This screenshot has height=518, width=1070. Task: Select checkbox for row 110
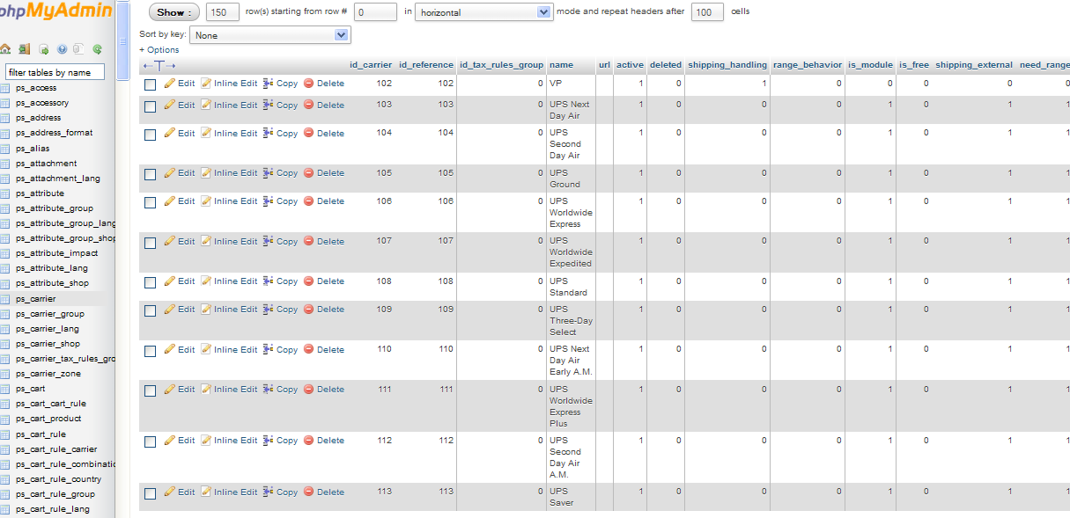(x=150, y=351)
